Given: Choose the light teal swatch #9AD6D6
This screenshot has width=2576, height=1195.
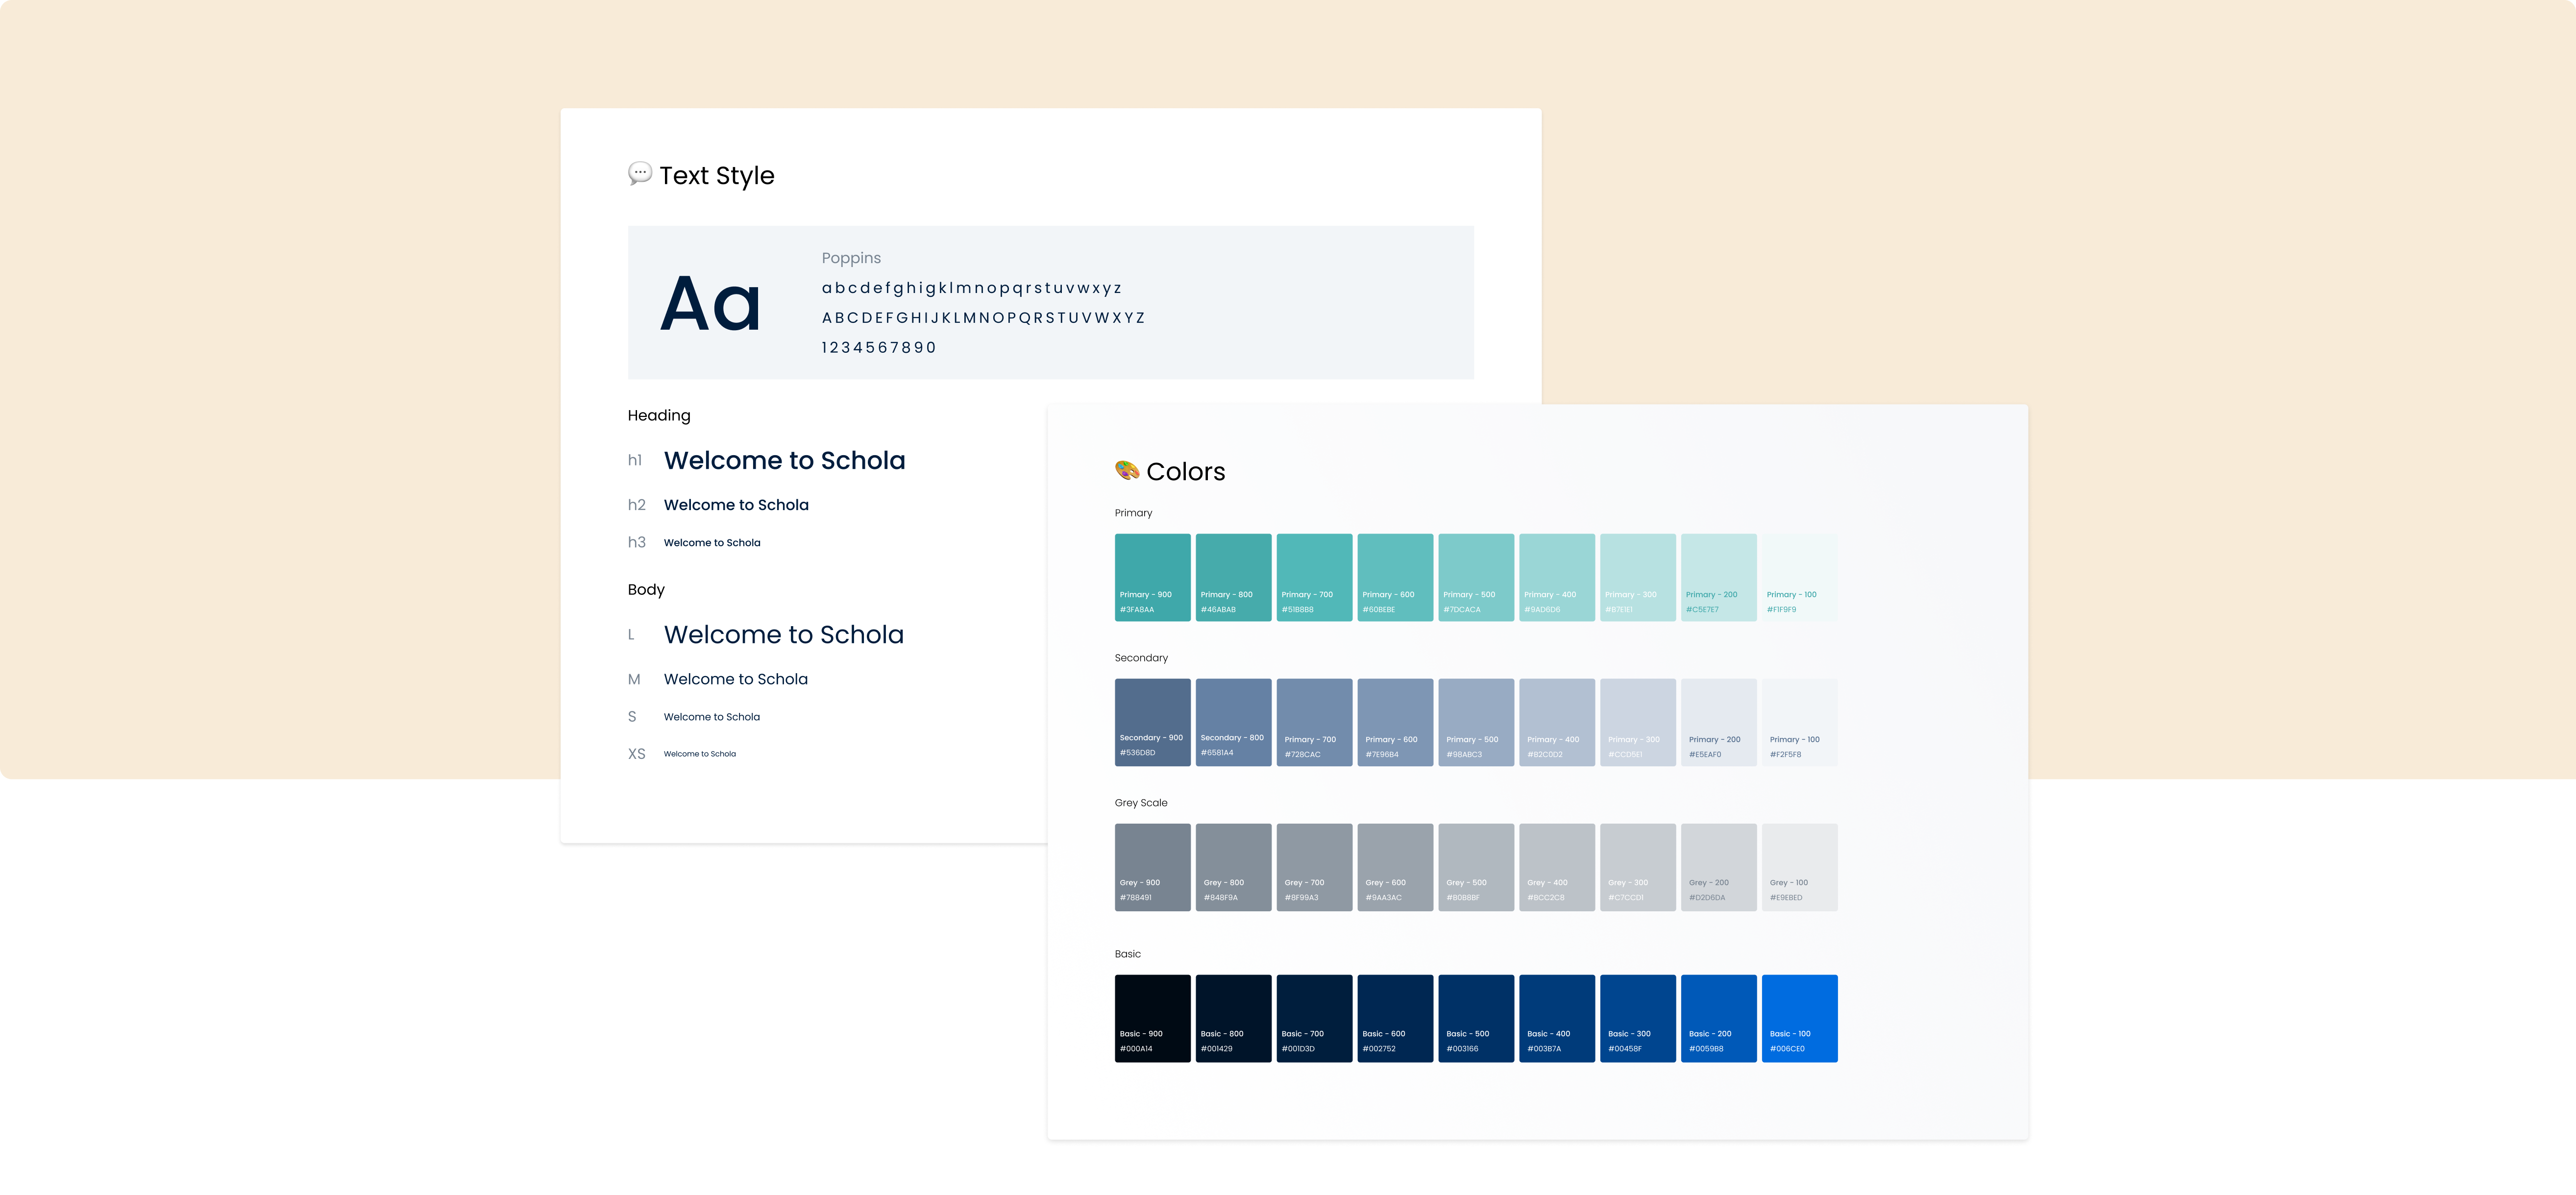Looking at the screenshot, I should 1557,577.
